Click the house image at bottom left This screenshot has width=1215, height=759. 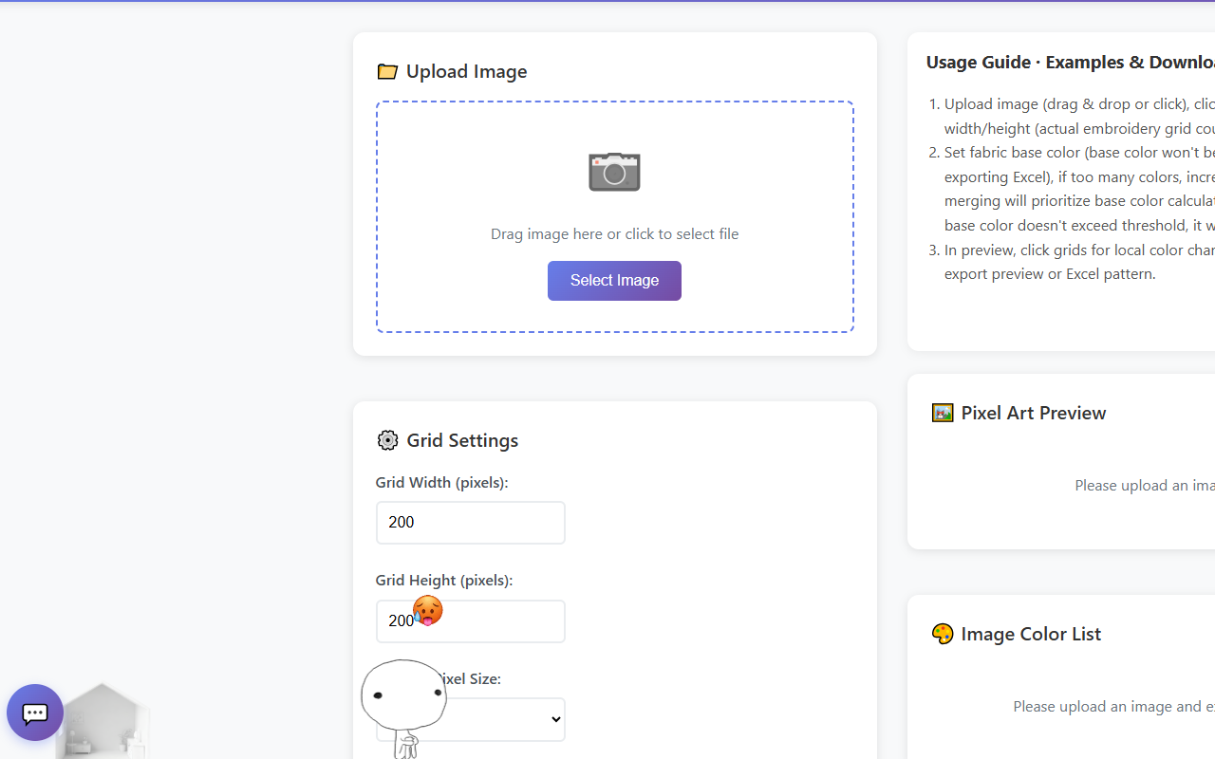tap(103, 721)
